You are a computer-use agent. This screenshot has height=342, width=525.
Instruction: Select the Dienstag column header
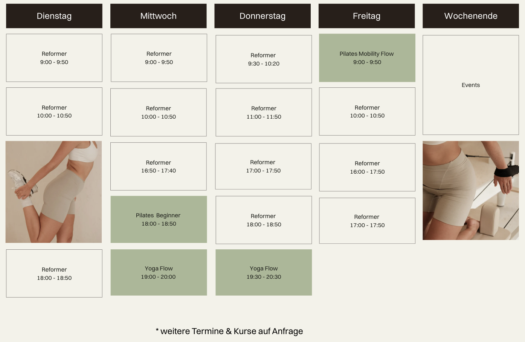click(54, 16)
